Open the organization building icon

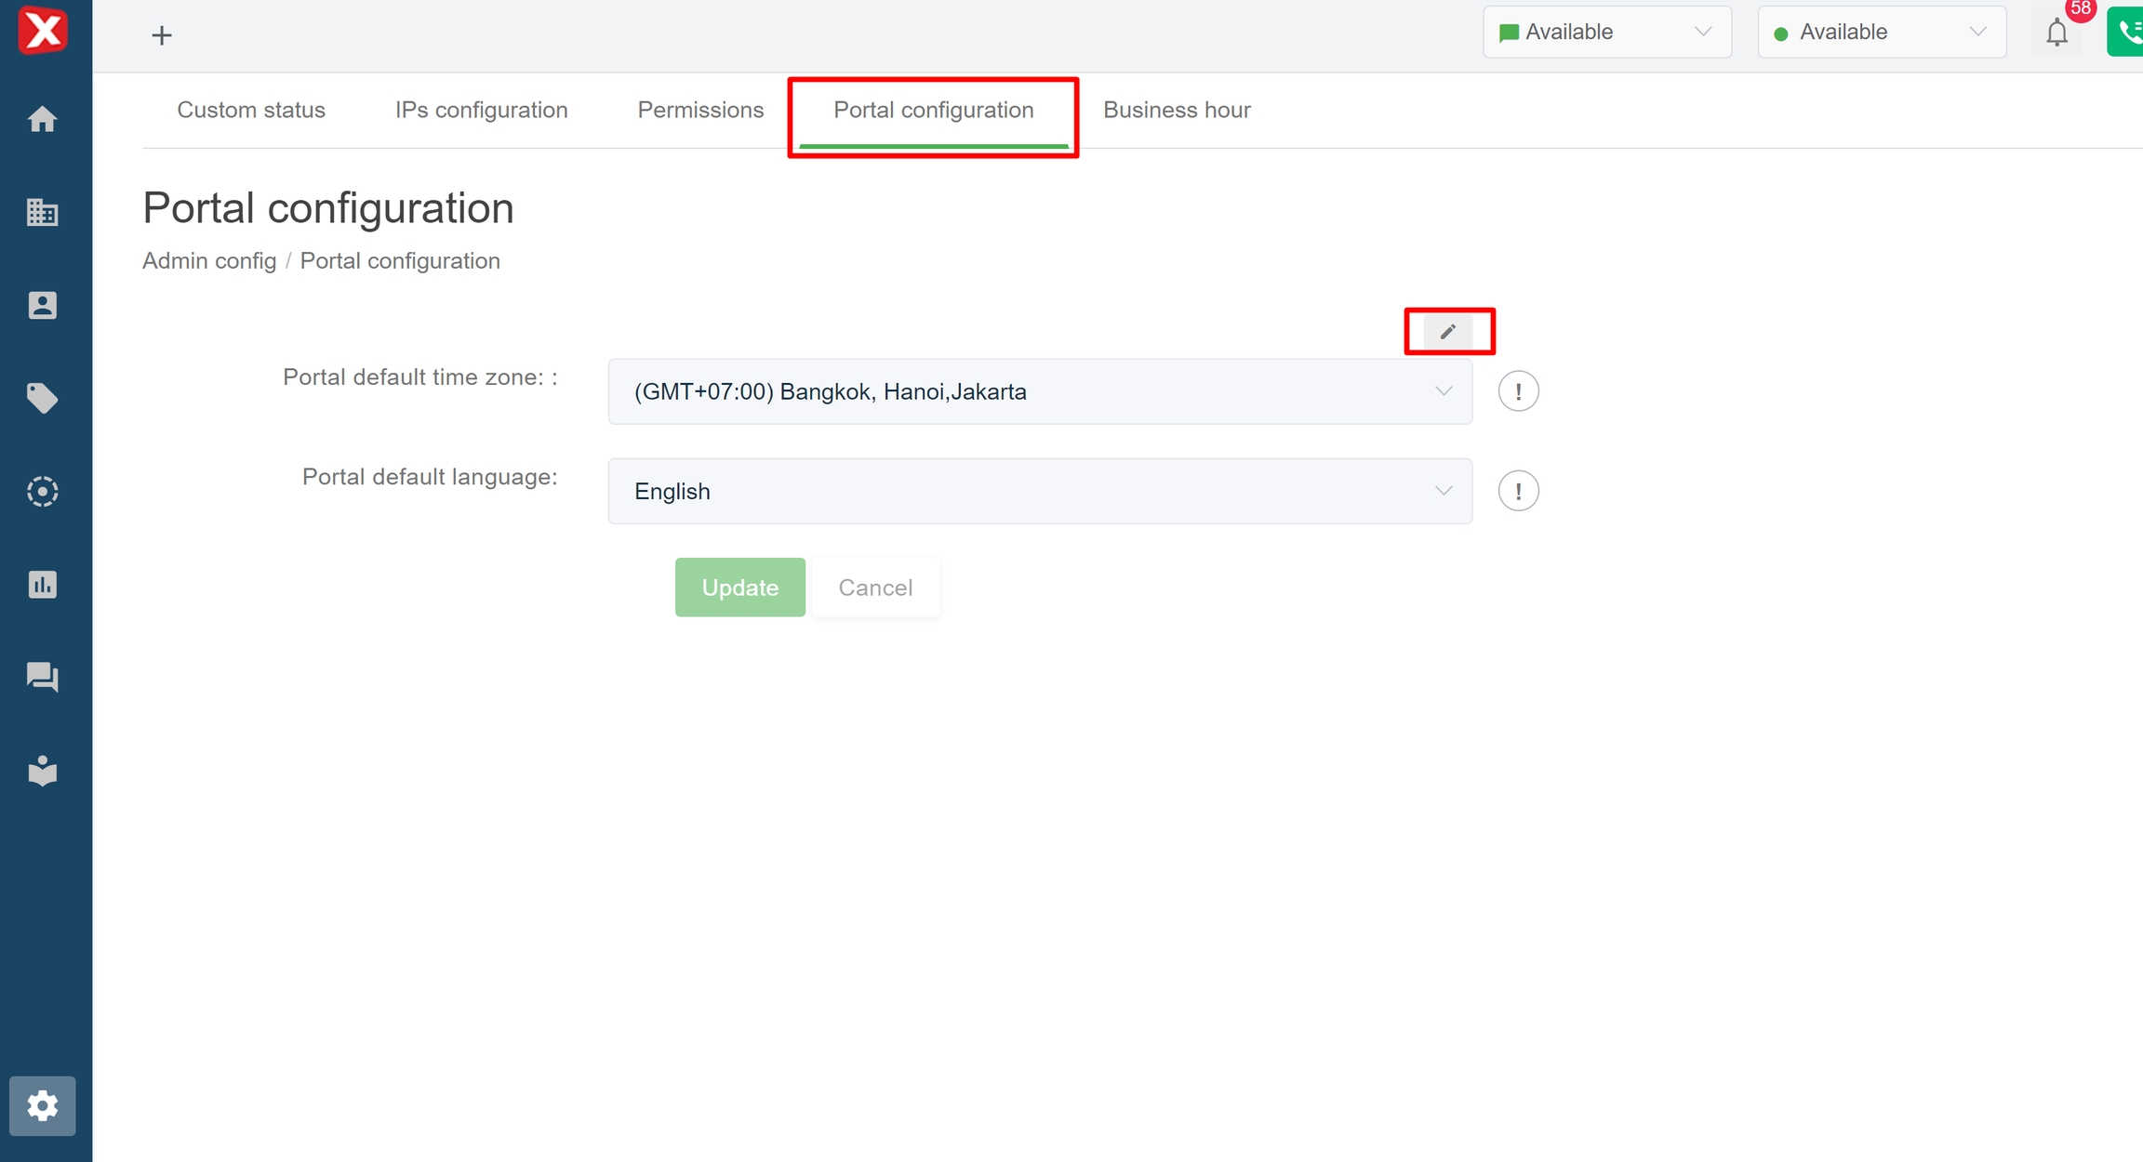click(x=43, y=213)
